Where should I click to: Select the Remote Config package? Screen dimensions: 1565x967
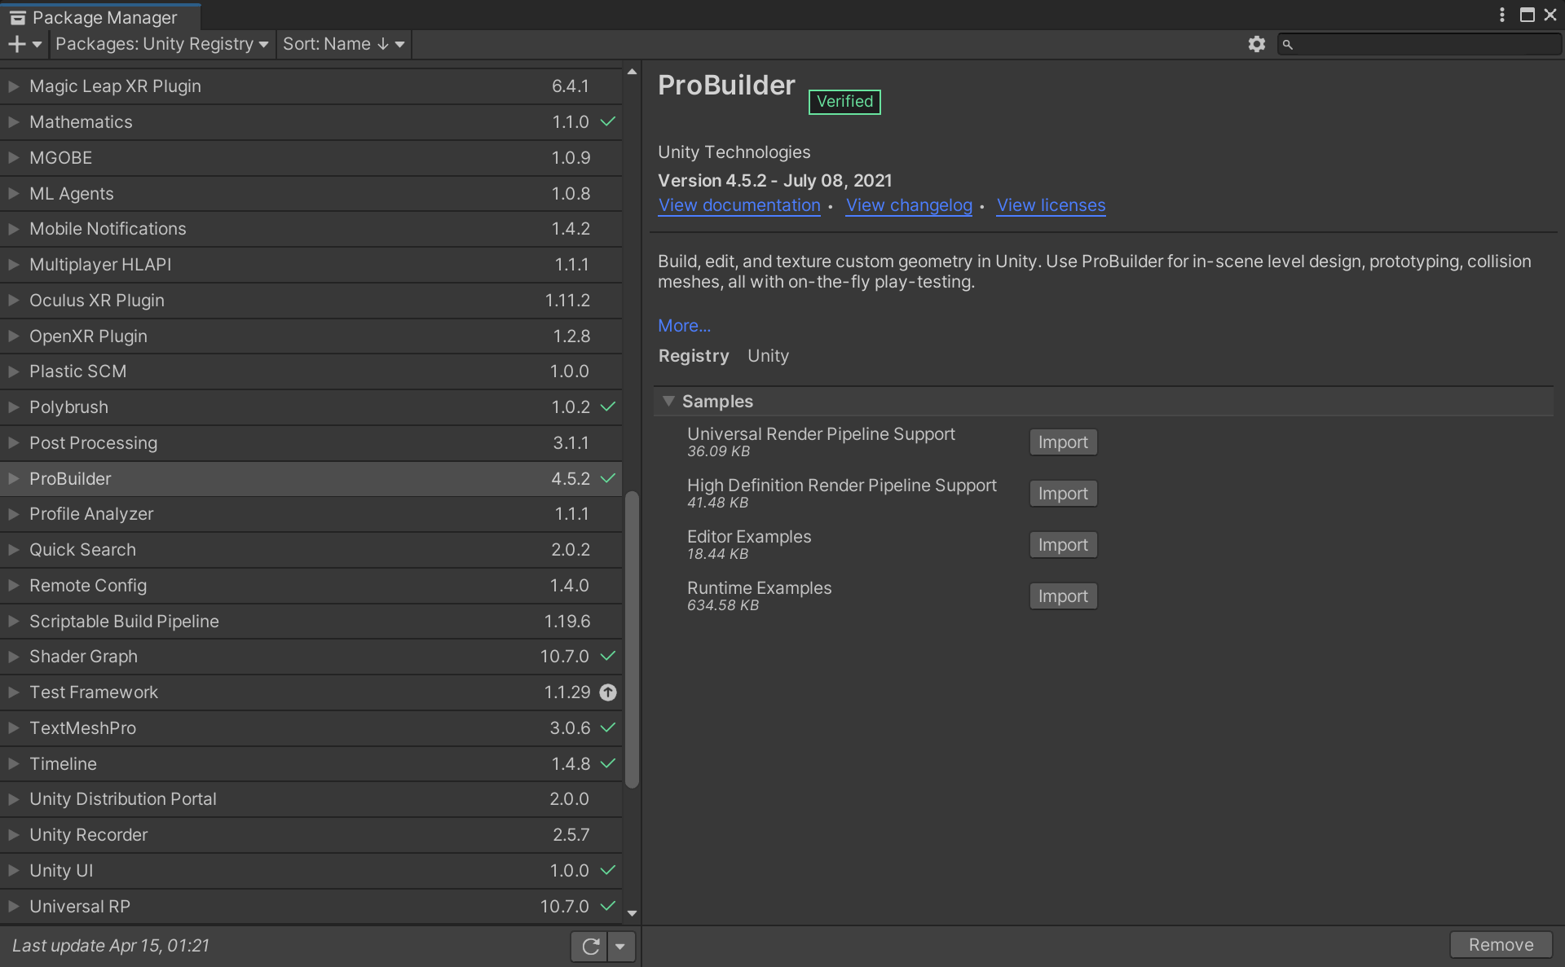click(x=311, y=586)
